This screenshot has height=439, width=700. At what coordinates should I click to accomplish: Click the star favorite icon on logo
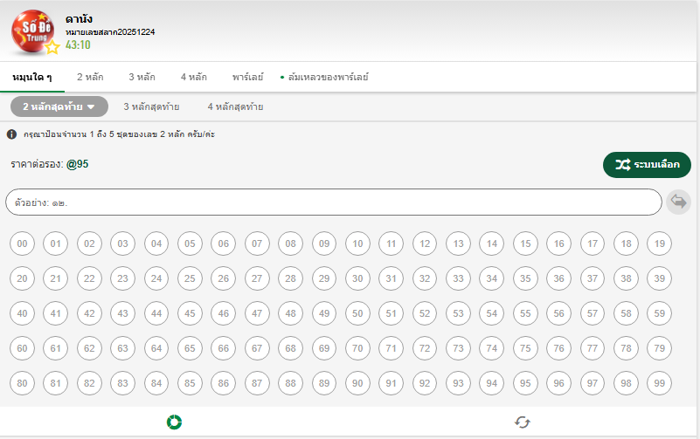coord(52,47)
